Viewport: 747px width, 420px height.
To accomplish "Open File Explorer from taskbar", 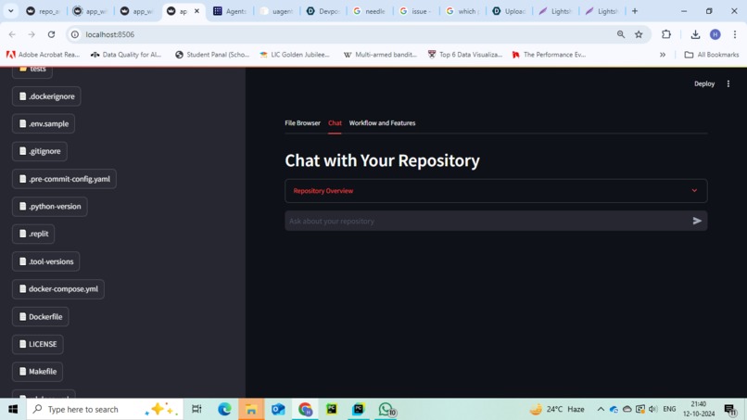I will [x=251, y=409].
